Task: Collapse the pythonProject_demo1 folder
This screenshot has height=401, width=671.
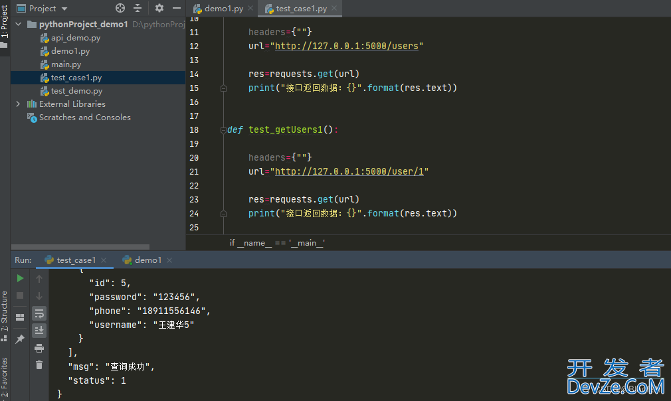Action: 19,25
